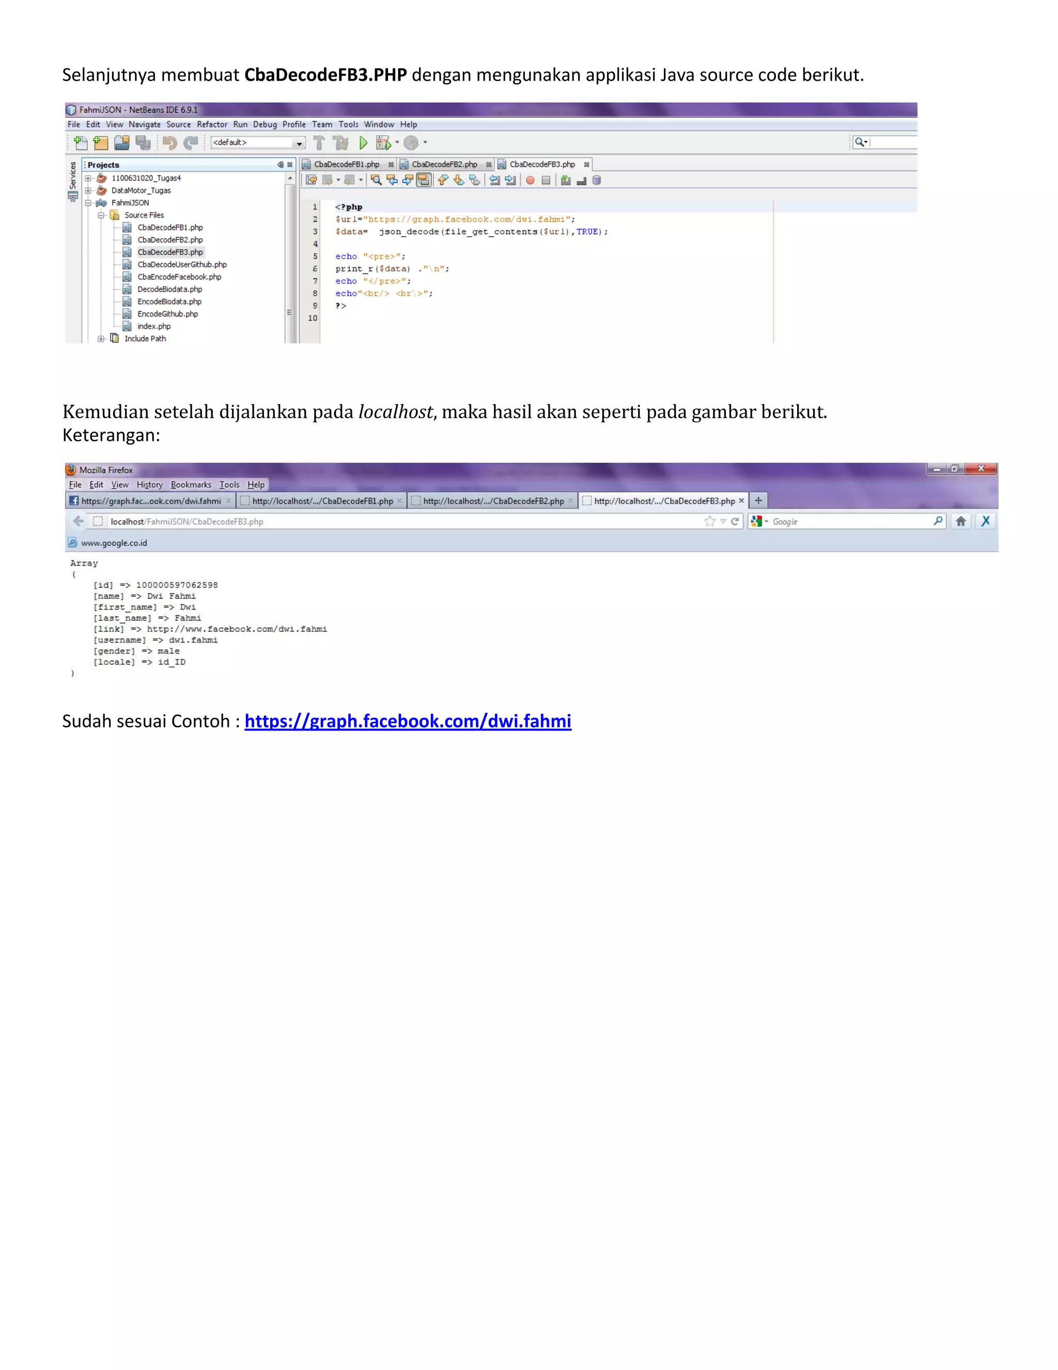
Task: Toggle Highlight Search in the editor toolbar
Action: (x=424, y=180)
